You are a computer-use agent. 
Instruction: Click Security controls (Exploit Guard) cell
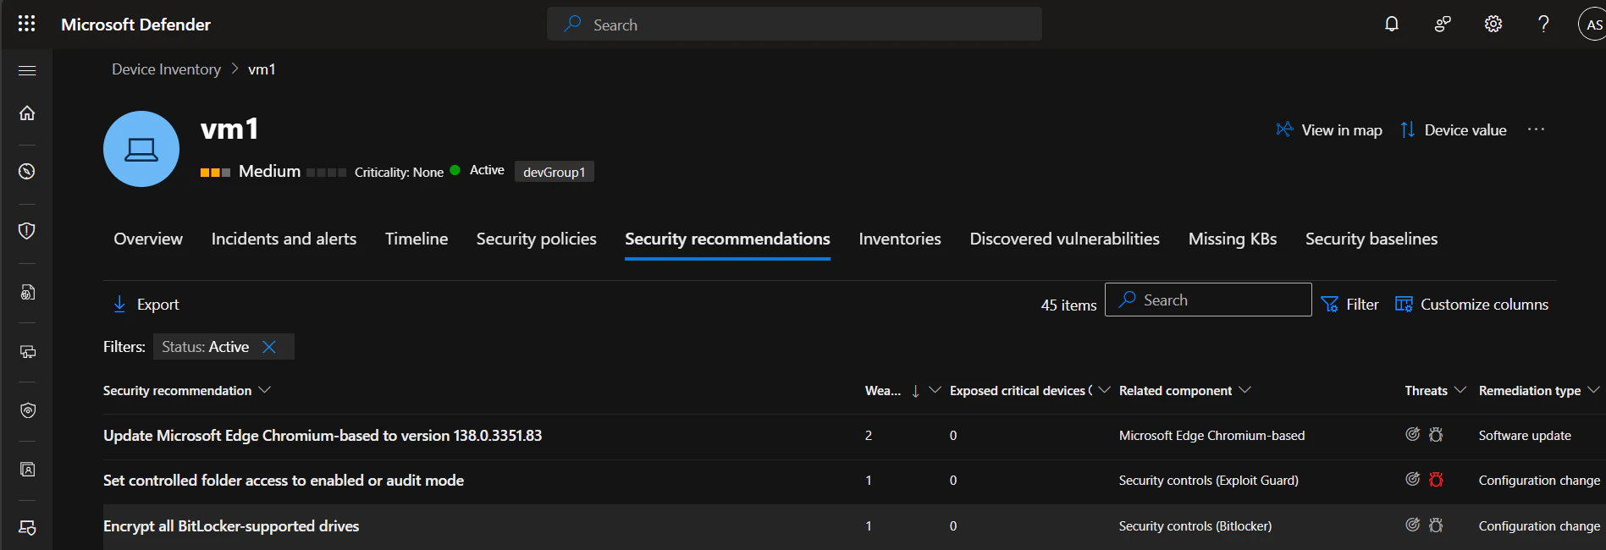pos(1208,480)
